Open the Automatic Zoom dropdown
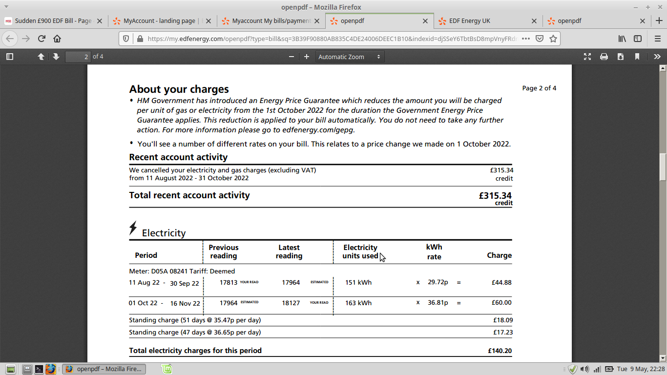This screenshot has height=375, width=667. pyautogui.click(x=350, y=56)
